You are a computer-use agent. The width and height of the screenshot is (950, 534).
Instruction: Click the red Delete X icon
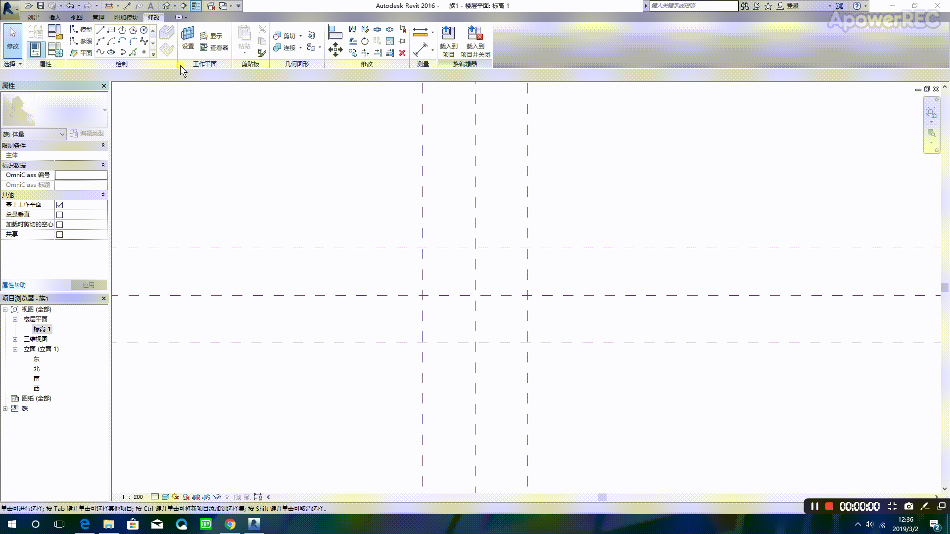pos(402,53)
